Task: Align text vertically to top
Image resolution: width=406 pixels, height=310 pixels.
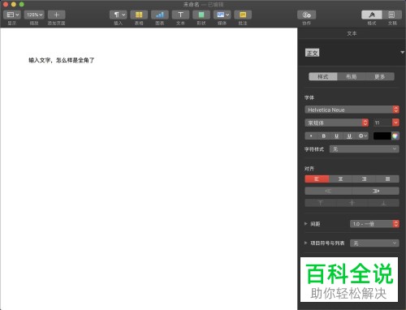Action: click(321, 203)
